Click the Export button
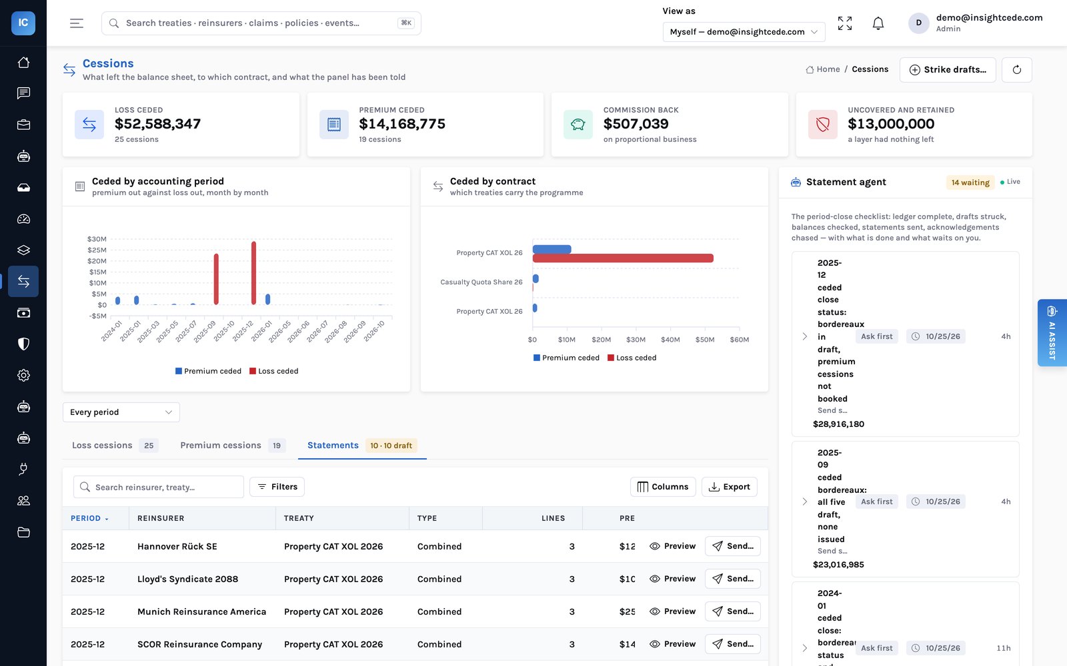 pos(730,487)
